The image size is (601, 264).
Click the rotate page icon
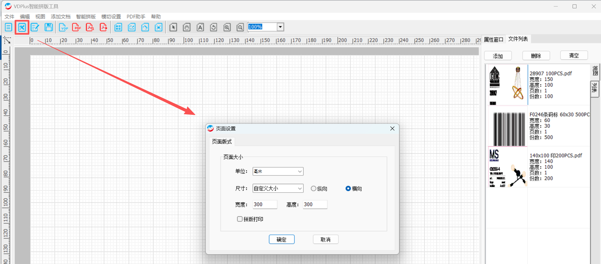coord(213,27)
